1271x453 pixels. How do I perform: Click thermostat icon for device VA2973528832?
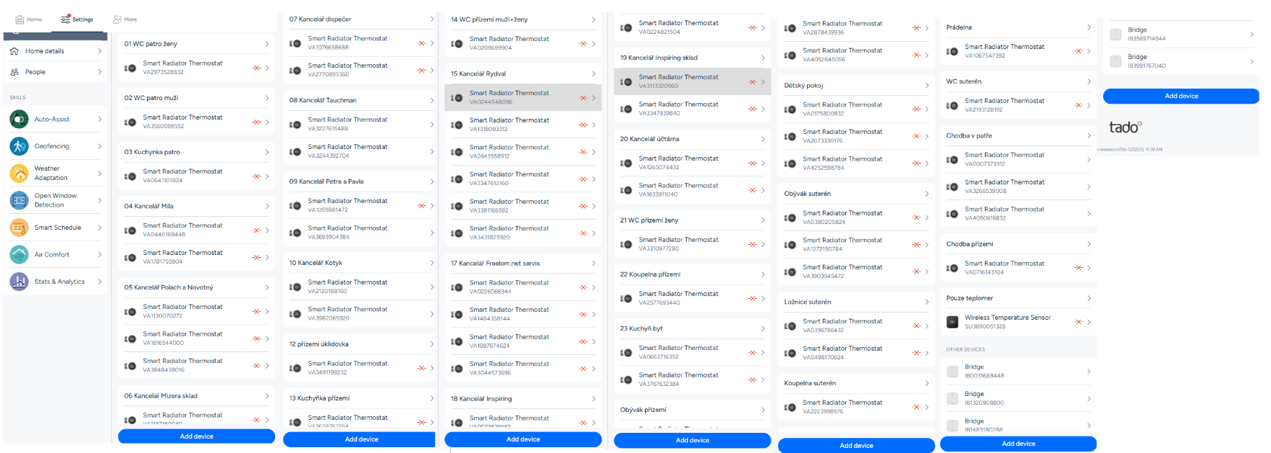(130, 68)
